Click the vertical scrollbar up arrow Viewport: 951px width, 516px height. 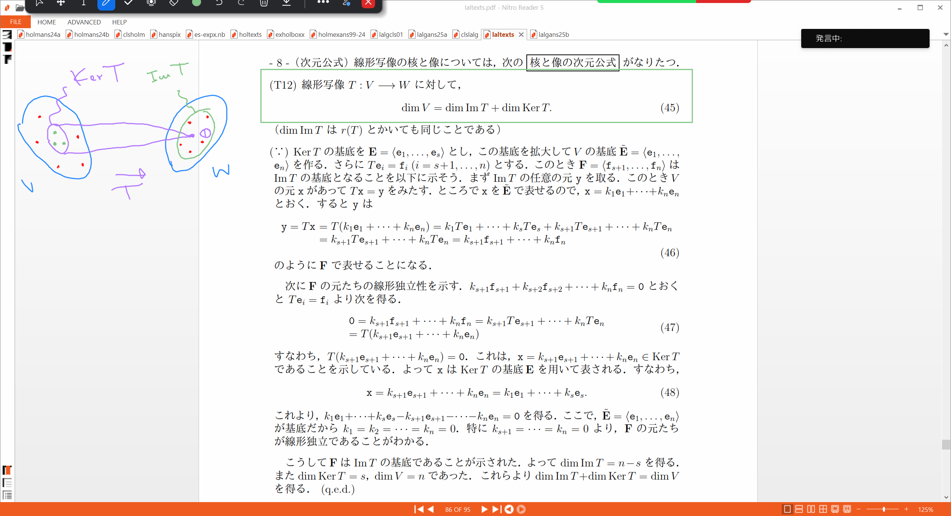point(946,45)
